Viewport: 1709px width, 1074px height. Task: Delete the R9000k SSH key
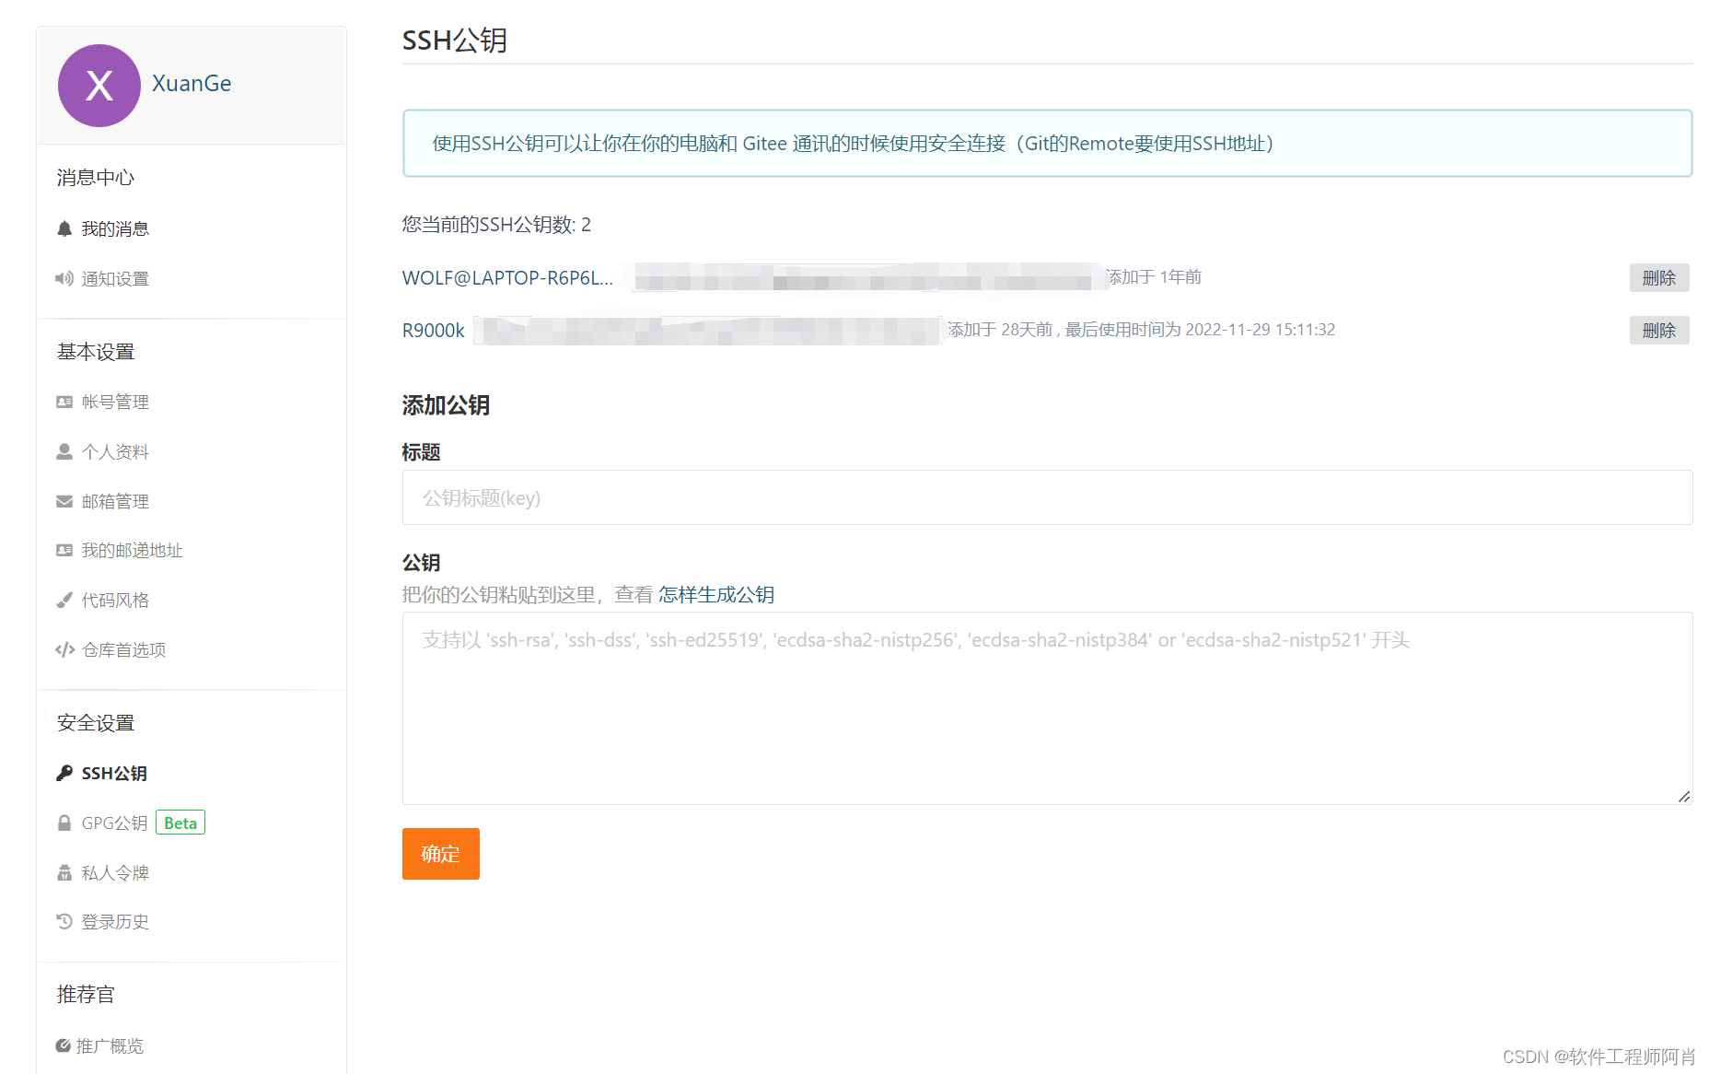(x=1659, y=330)
